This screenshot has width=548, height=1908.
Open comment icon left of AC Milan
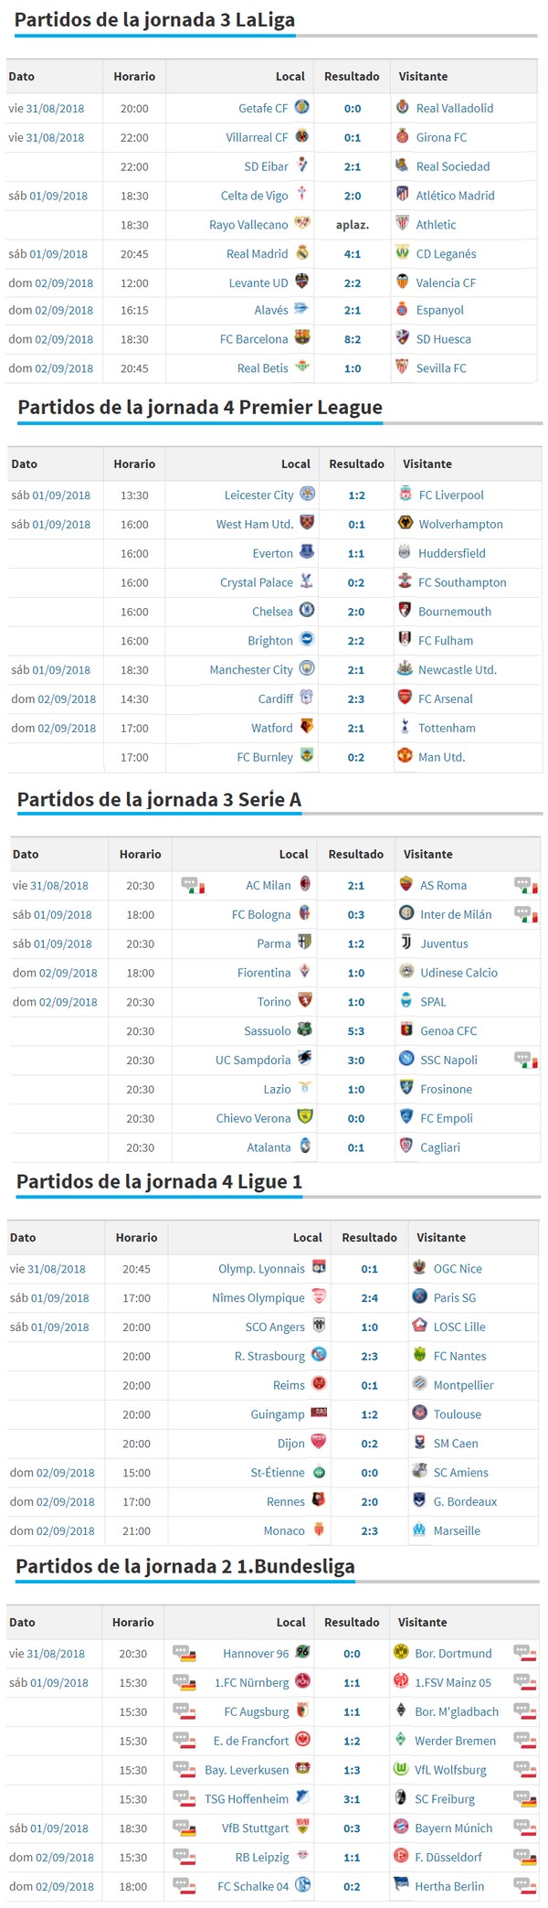click(x=193, y=885)
